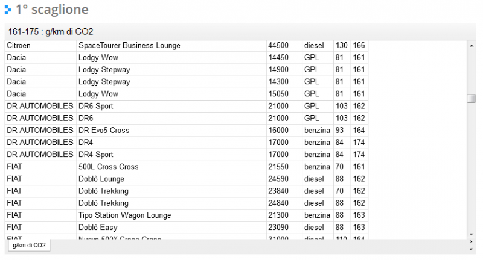Screen dimensions: 483x260
Task: Click the scroll down arrow of the table
Action: [x=472, y=234]
